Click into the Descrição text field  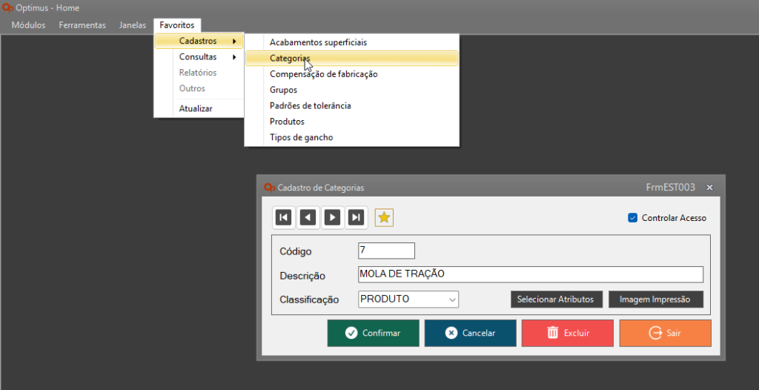click(x=529, y=274)
